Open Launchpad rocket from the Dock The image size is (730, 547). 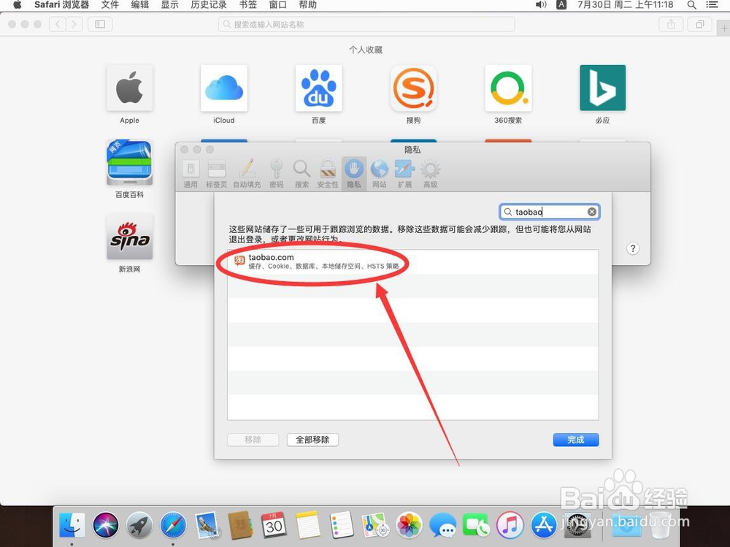click(139, 525)
